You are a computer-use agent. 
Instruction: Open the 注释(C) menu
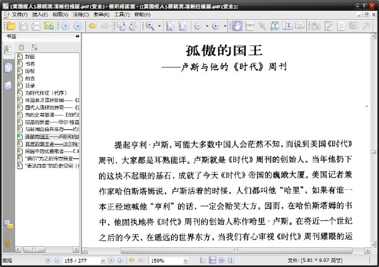[81, 15]
